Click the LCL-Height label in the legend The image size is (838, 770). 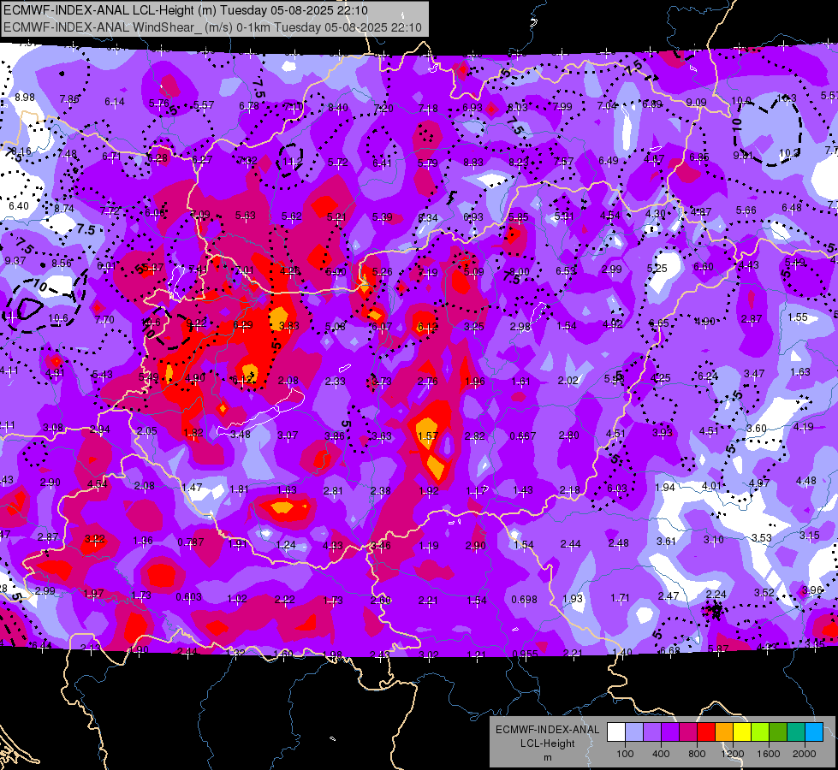[x=547, y=743]
